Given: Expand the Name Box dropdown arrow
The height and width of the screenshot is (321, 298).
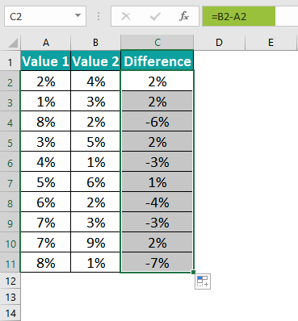Looking at the screenshot, I should [x=78, y=15].
